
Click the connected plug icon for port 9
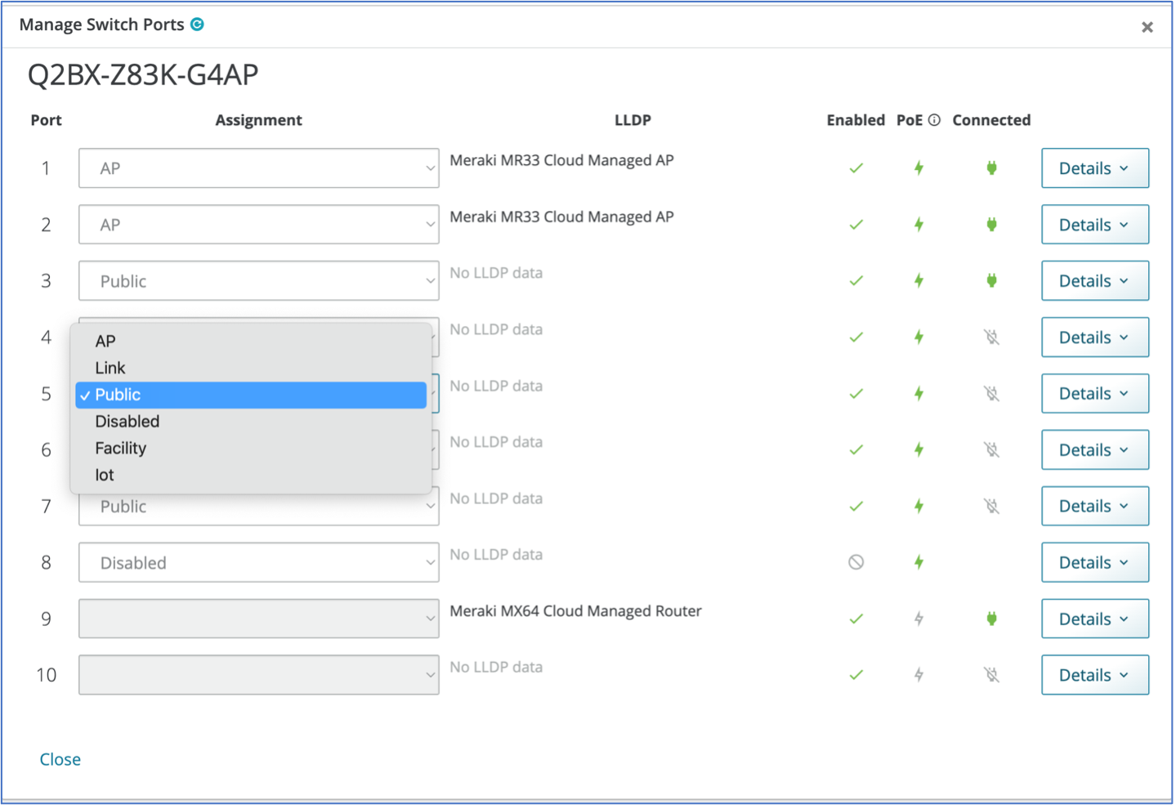991,619
